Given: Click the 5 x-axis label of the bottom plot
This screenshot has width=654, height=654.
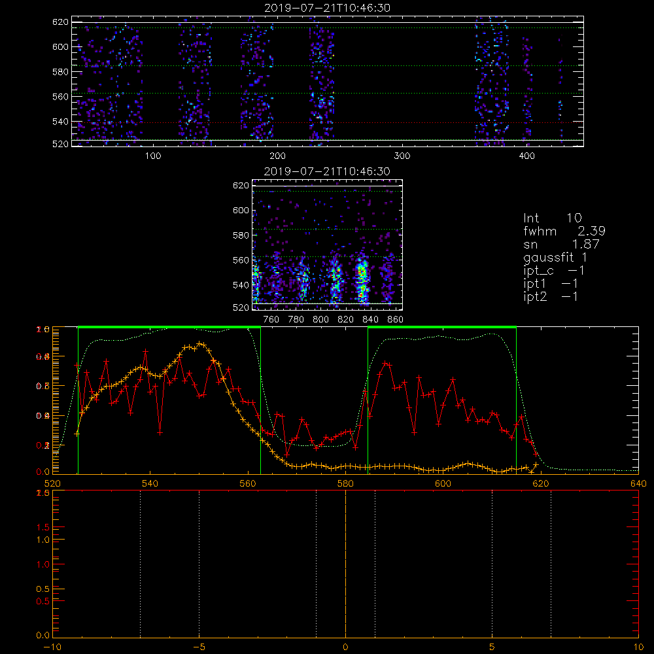Looking at the screenshot, I should (492, 647).
